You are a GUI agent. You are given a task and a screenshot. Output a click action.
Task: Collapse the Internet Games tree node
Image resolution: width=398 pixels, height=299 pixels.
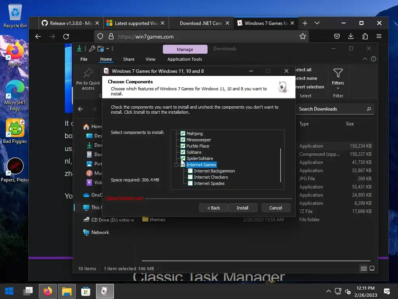click(x=176, y=165)
